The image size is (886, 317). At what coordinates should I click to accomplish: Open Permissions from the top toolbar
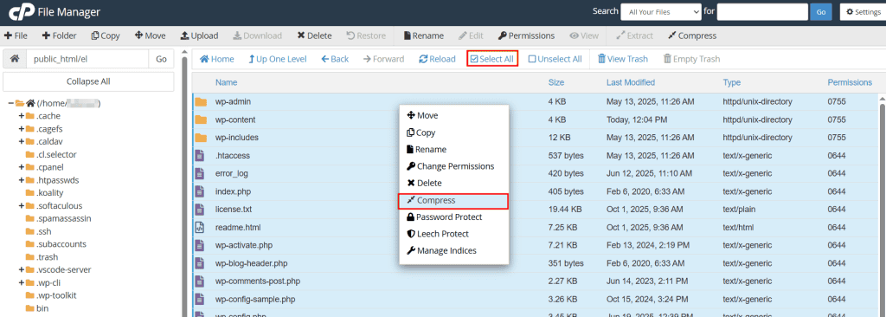tap(526, 36)
